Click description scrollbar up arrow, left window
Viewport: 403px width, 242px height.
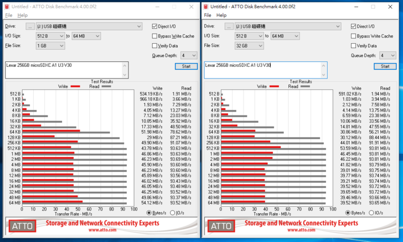[125, 65]
